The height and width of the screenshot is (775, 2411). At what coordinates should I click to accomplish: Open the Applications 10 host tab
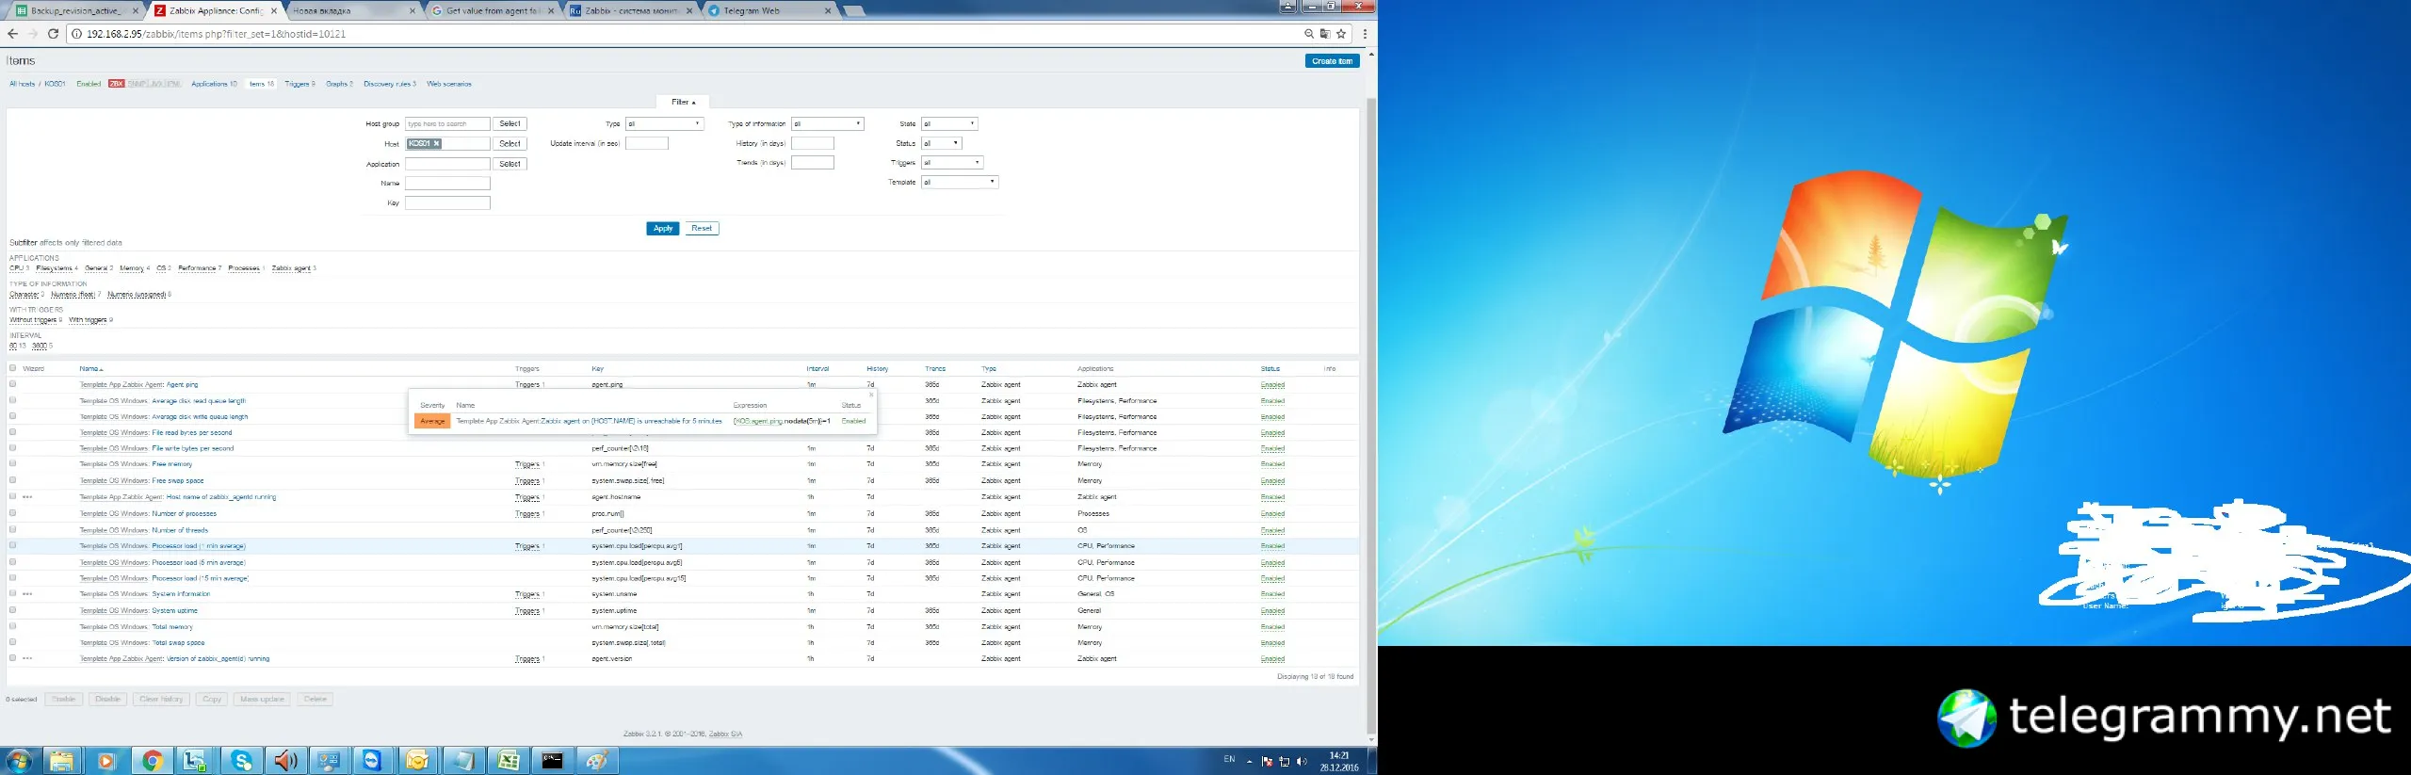point(214,84)
